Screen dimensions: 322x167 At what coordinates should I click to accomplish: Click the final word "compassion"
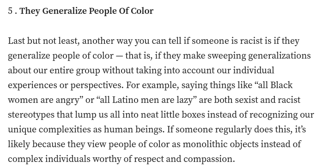(209, 160)
